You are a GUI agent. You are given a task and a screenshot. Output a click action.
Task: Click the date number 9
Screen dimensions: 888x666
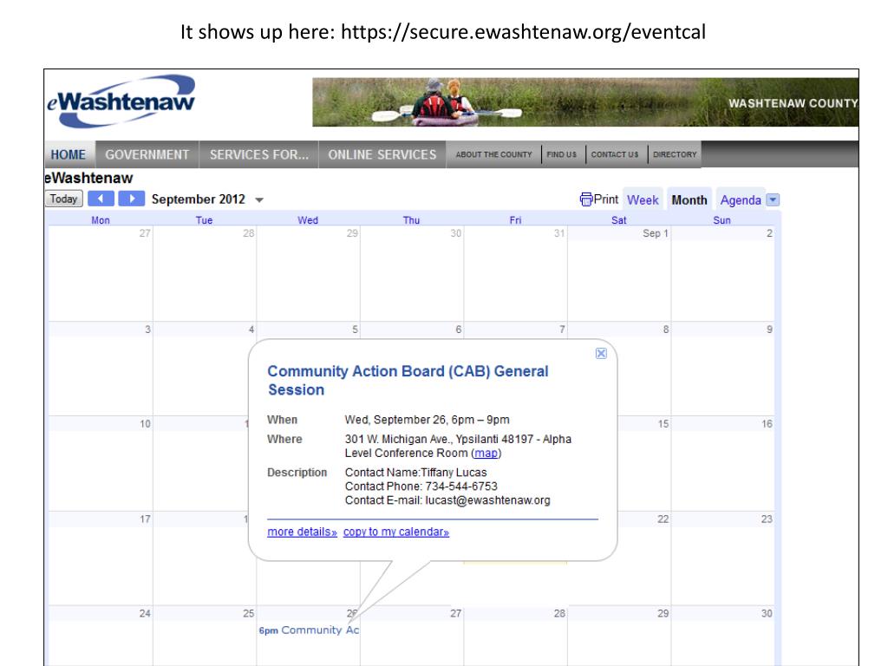[770, 329]
